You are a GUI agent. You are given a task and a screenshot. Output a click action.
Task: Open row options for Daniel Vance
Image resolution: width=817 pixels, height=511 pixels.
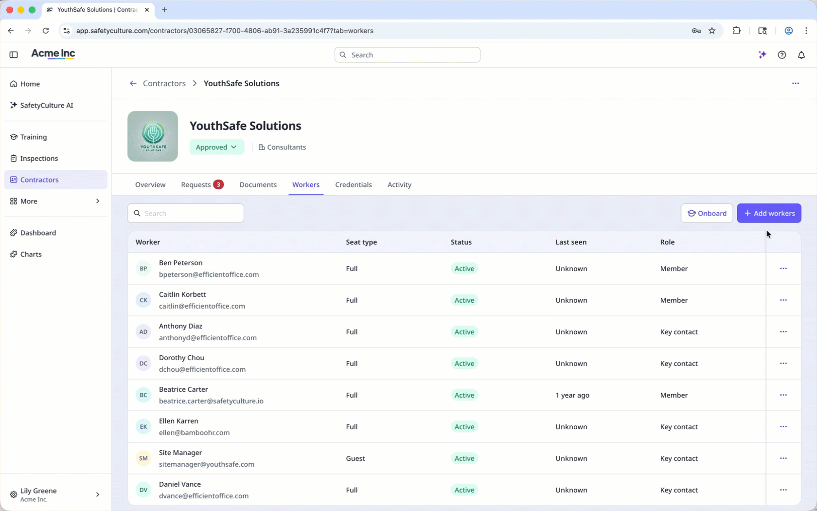[x=783, y=490]
